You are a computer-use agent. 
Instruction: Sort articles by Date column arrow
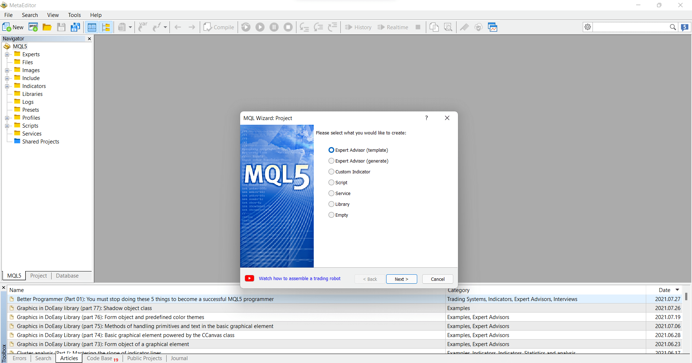(677, 290)
